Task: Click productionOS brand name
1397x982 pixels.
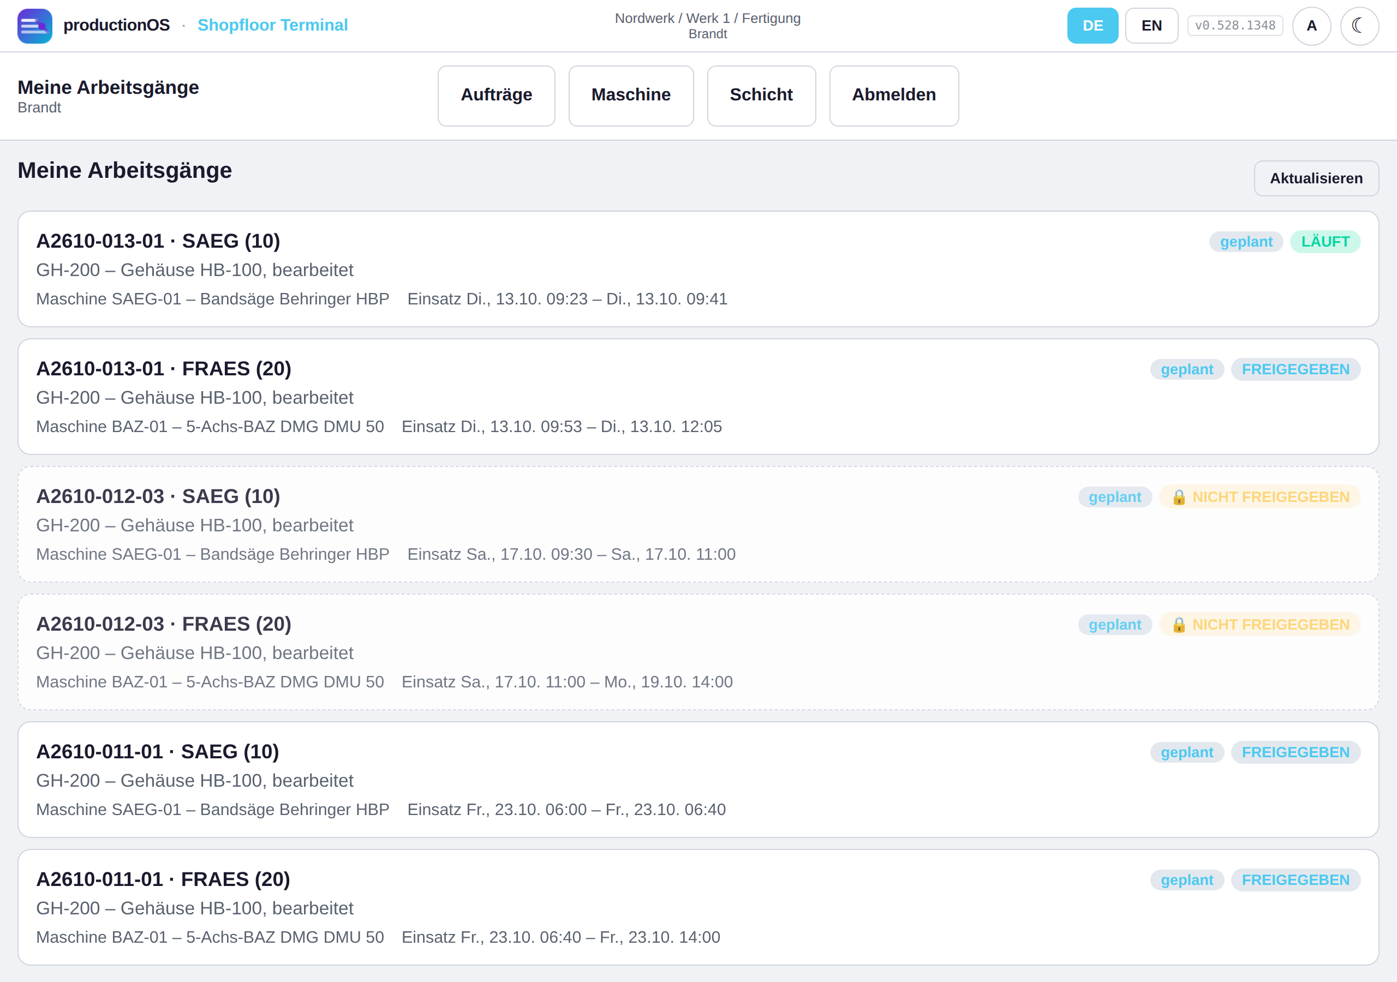Action: pyautogui.click(x=117, y=25)
